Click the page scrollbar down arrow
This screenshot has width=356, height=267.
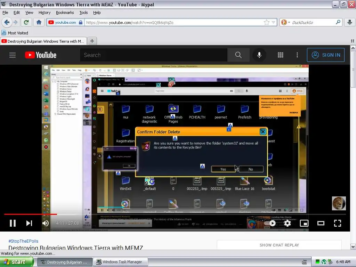coord(353,246)
